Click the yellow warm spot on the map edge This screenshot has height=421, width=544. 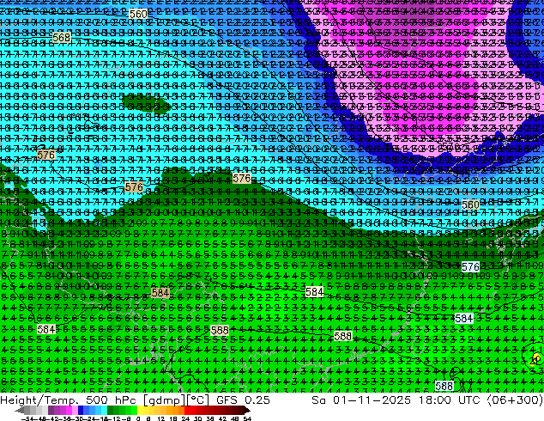535,359
